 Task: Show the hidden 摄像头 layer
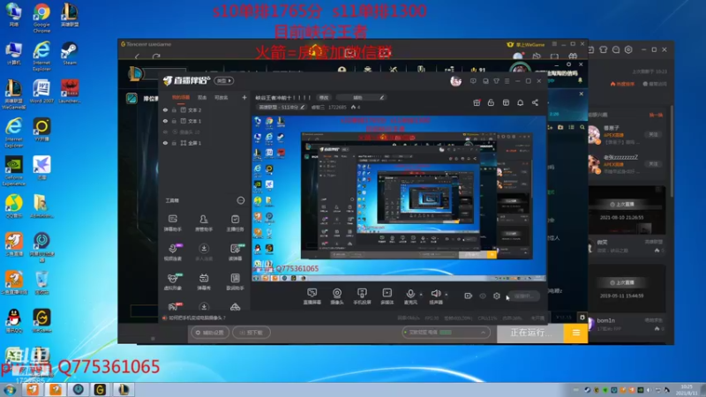click(x=165, y=131)
